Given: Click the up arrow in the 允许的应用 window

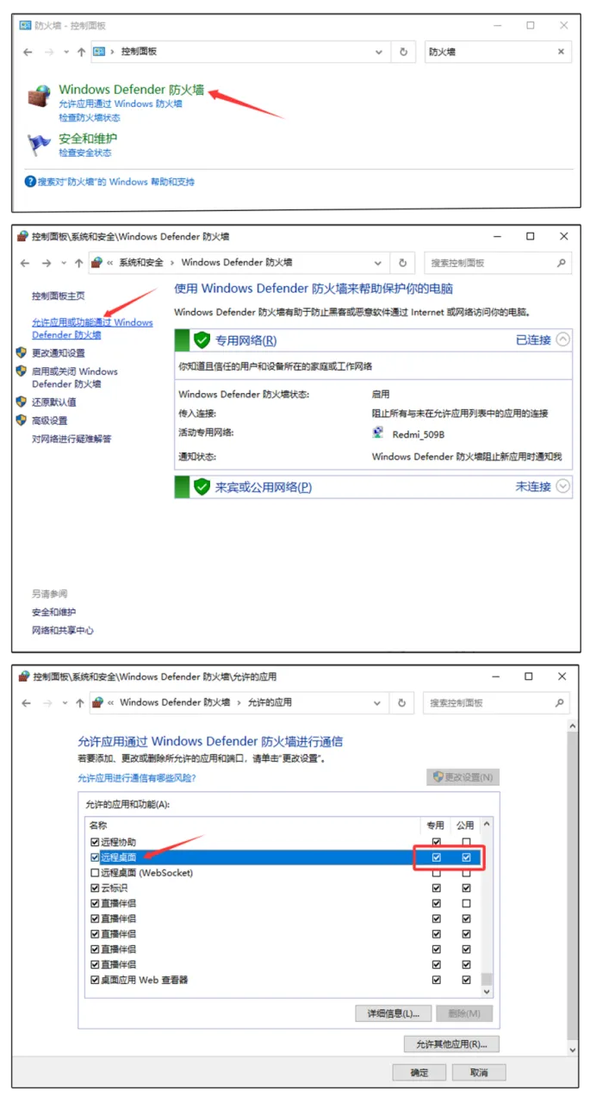Looking at the screenshot, I should pos(79,702).
